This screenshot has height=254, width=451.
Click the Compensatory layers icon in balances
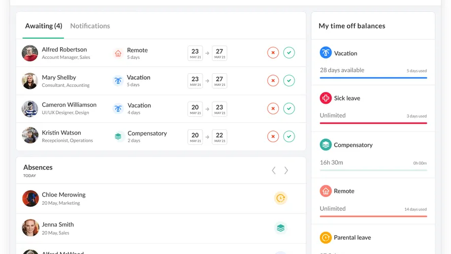[326, 144]
